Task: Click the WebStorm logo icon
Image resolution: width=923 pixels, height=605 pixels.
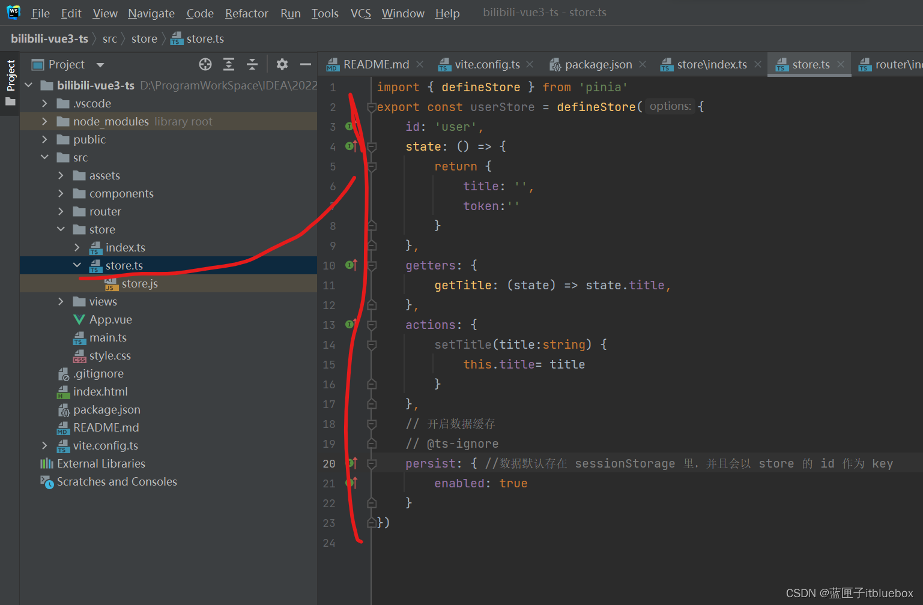Action: pyautogui.click(x=13, y=13)
